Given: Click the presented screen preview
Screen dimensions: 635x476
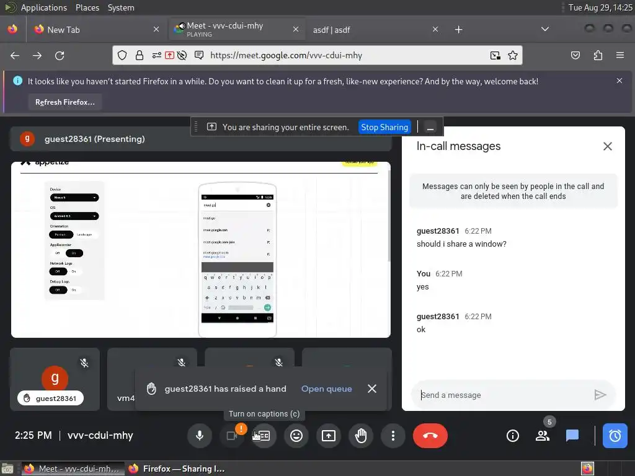Looking at the screenshot, I should [201, 250].
